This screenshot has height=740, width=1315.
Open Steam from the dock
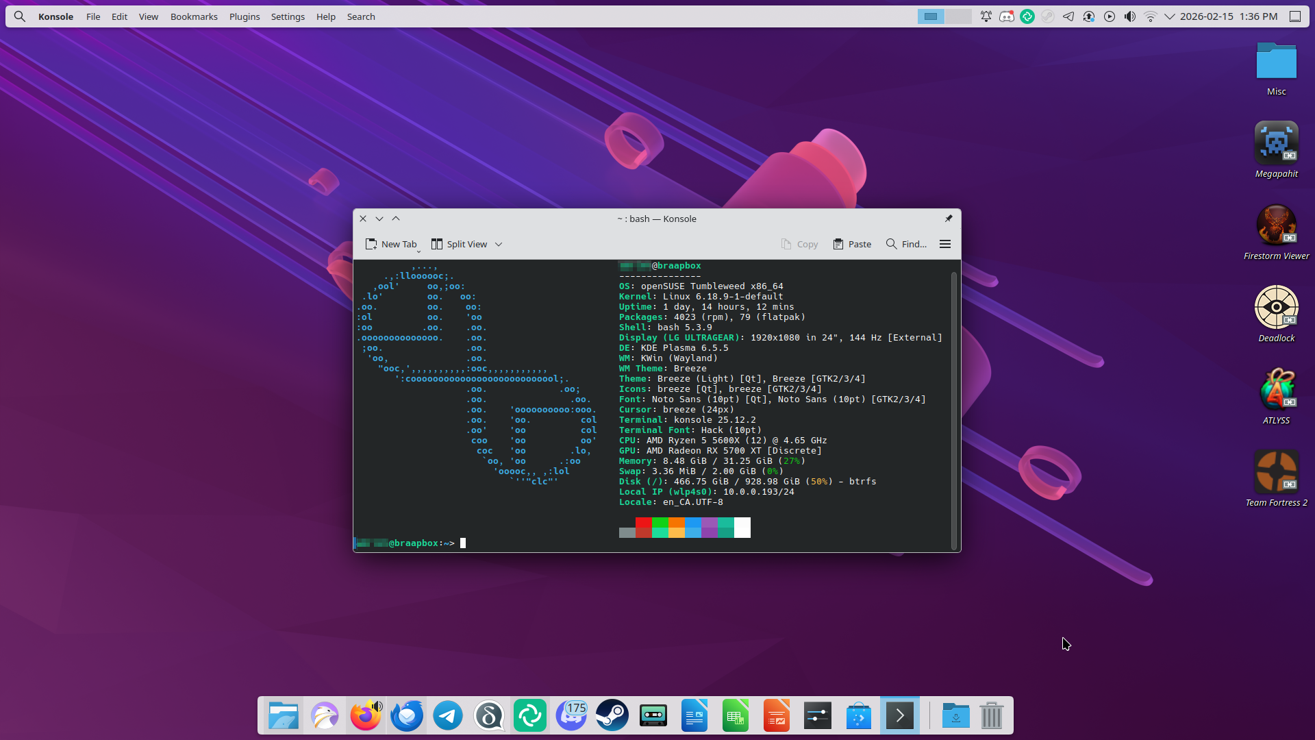(x=612, y=716)
